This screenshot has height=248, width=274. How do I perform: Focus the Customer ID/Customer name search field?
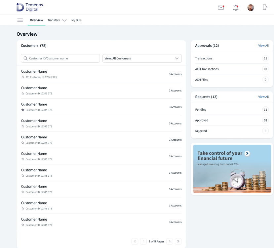(x=60, y=58)
